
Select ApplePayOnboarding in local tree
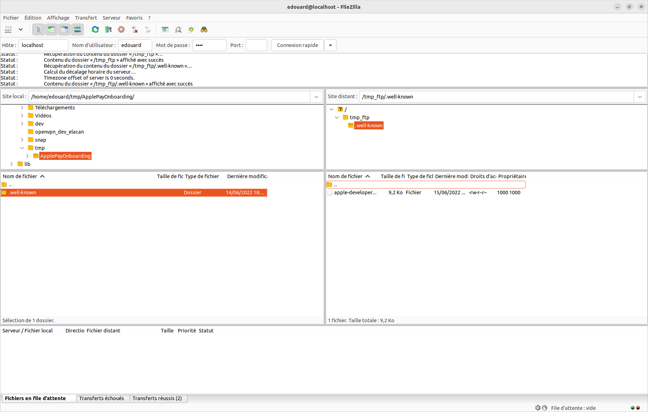click(x=65, y=156)
